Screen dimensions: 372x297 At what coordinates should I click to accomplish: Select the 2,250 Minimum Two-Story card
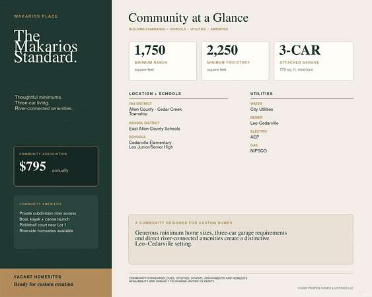(x=235, y=61)
